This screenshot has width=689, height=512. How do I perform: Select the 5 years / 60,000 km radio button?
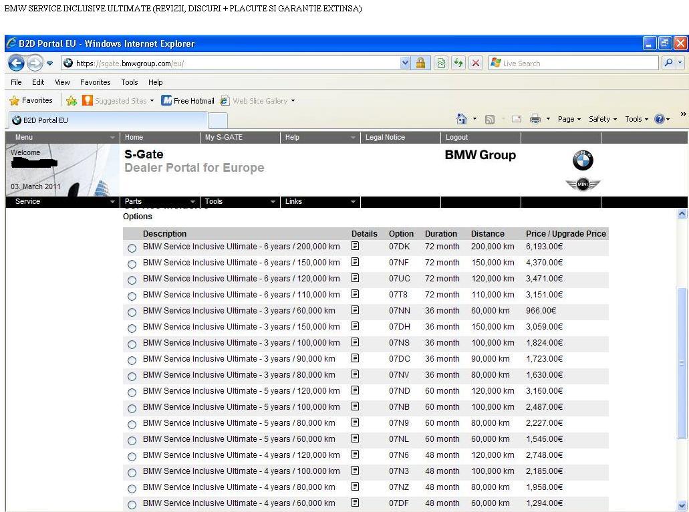tap(132, 440)
